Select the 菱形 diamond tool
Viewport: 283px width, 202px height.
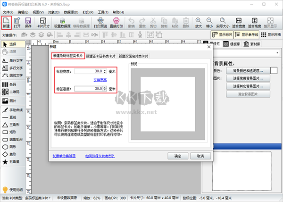tap(9, 154)
